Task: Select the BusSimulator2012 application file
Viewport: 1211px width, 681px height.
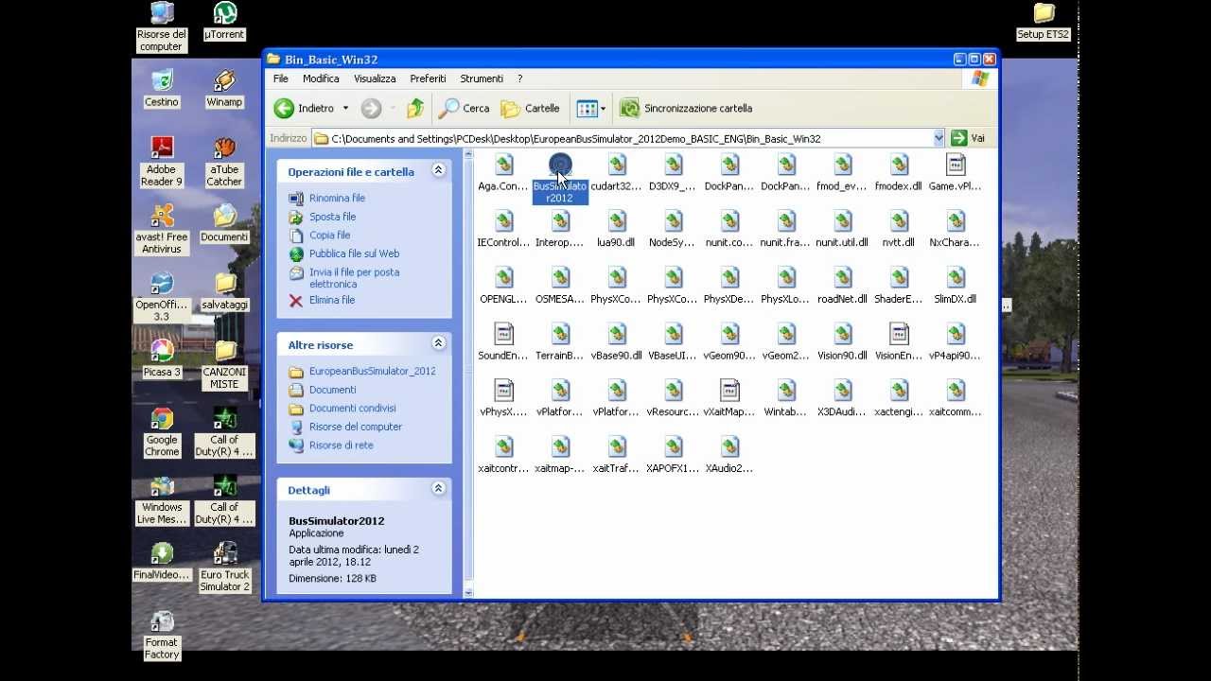Action: 560,179
